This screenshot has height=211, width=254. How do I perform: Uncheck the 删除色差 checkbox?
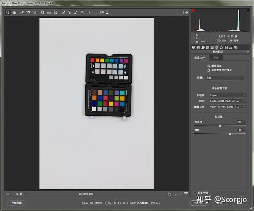click(209, 66)
